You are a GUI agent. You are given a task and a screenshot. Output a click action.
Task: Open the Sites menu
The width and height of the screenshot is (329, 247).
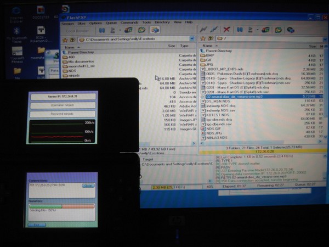coord(81,23)
